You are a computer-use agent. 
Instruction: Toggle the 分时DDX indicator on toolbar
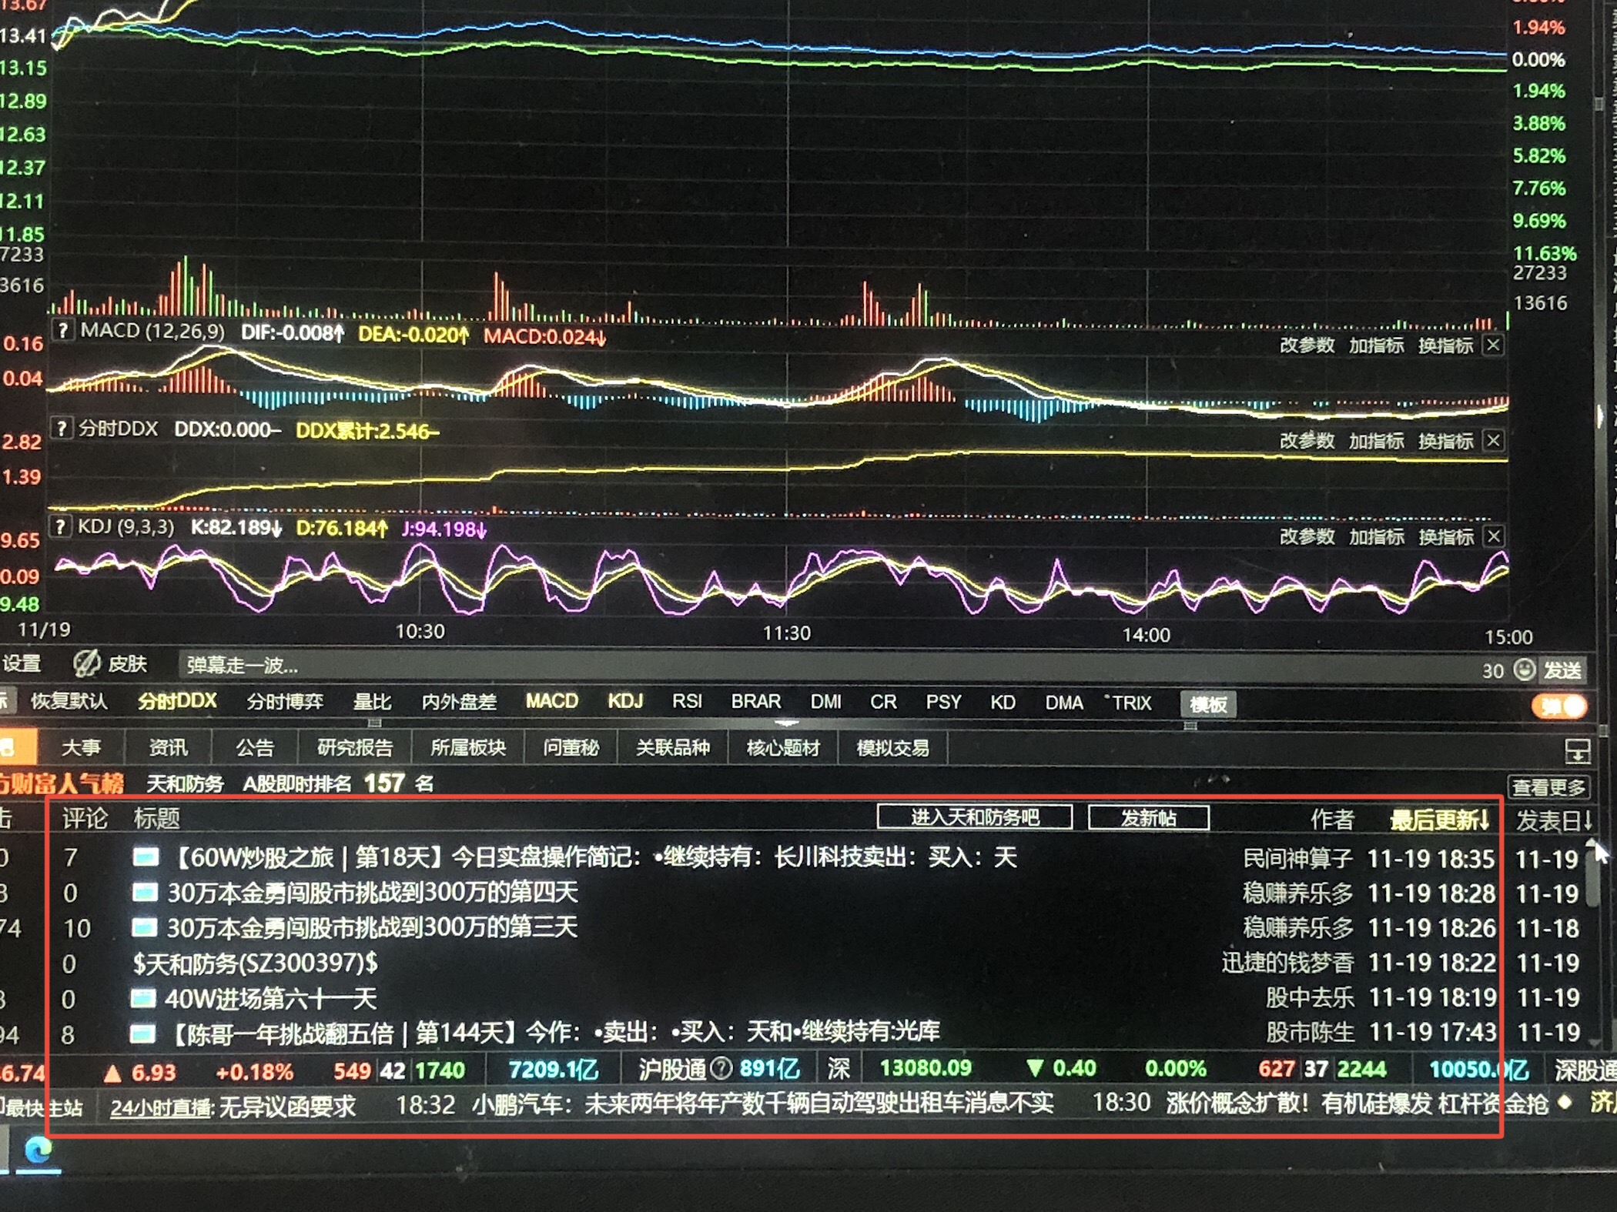coord(177,701)
